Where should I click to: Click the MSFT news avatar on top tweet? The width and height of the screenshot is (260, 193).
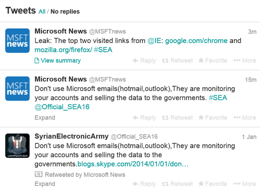[x=17, y=41]
